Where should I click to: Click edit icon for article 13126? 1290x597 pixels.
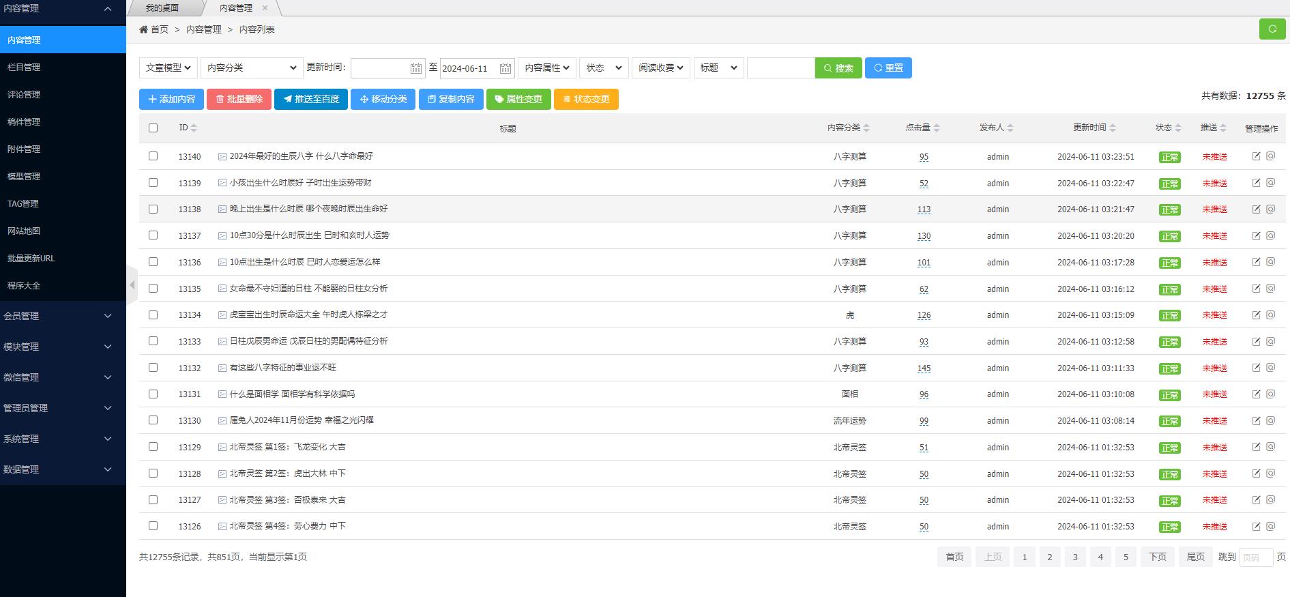[x=1256, y=526]
